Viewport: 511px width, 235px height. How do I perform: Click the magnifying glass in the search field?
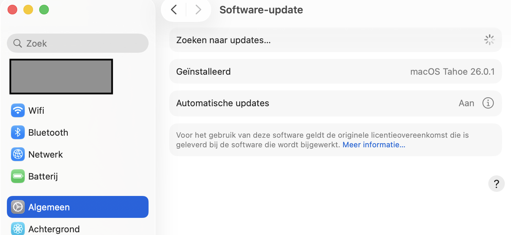[x=18, y=43]
